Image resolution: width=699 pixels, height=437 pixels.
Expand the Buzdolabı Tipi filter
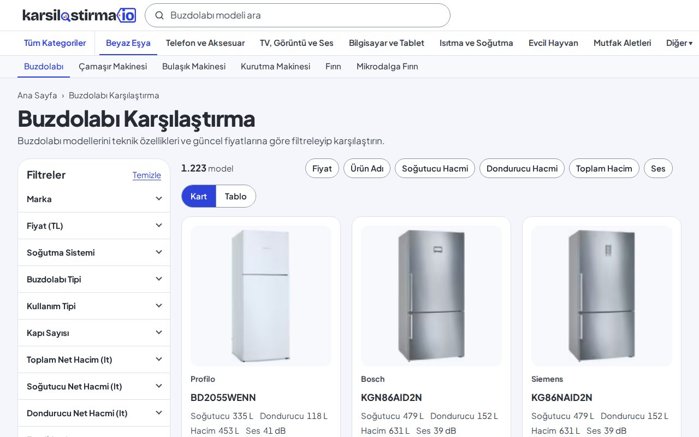tap(94, 279)
